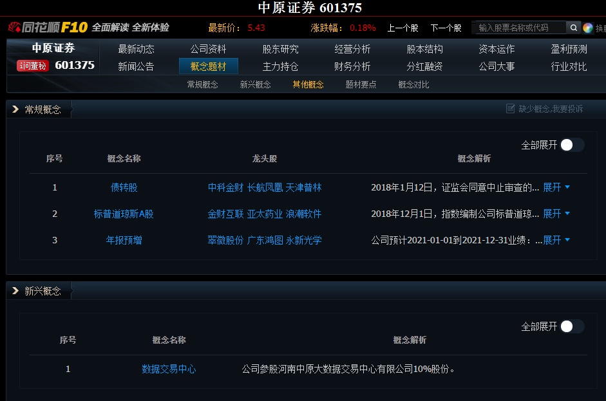Click the complaint edit icon beside 缺少概念
Screen dimensions: 606x401
point(510,109)
